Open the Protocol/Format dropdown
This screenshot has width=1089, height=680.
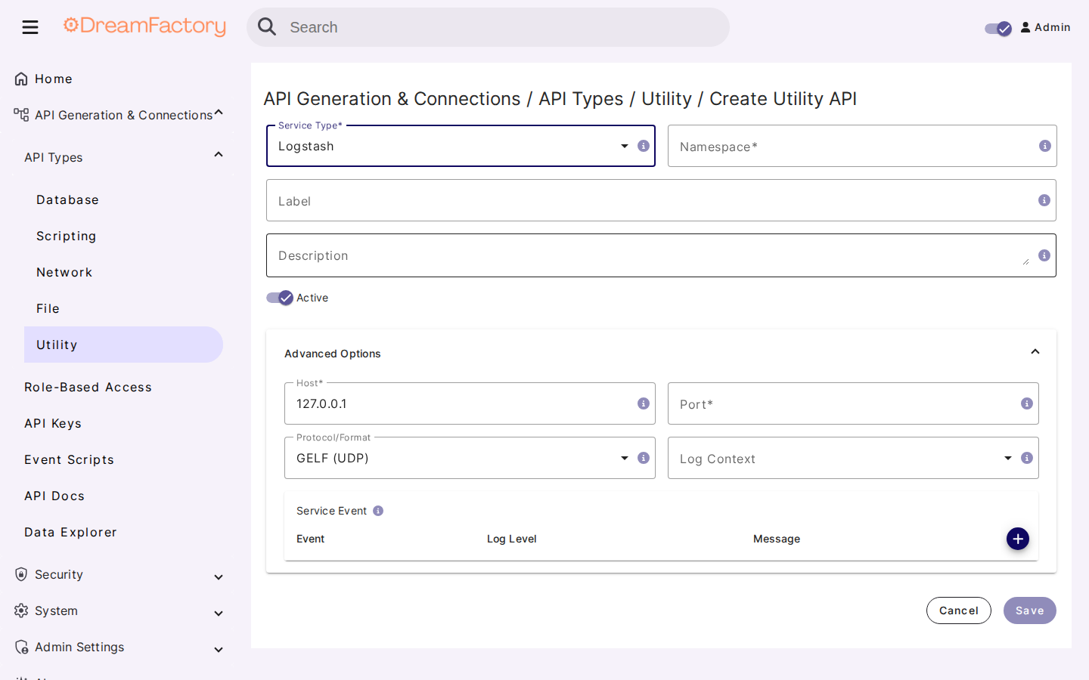click(x=625, y=458)
